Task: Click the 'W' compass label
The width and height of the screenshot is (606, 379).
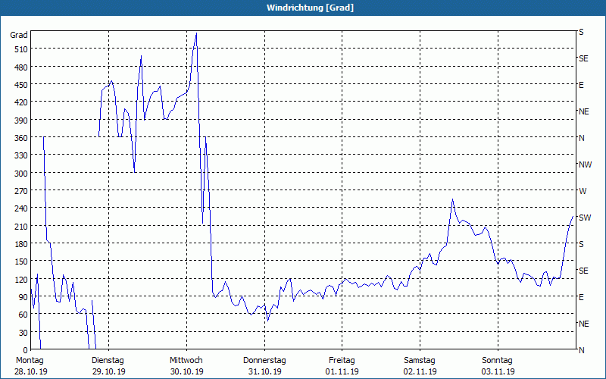Action: 583,191
